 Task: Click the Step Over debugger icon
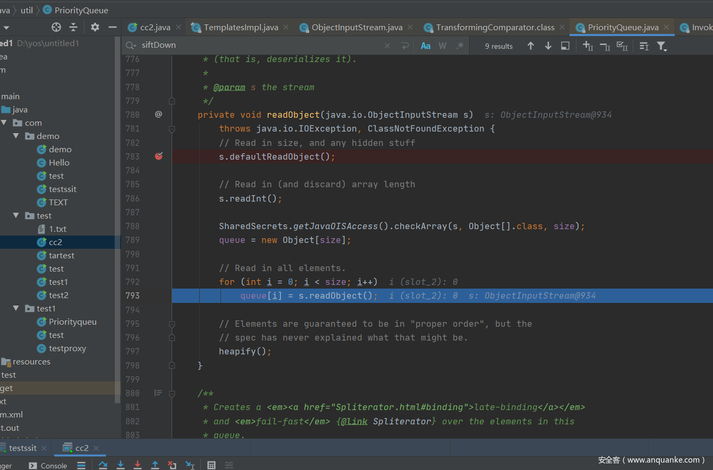(103, 465)
